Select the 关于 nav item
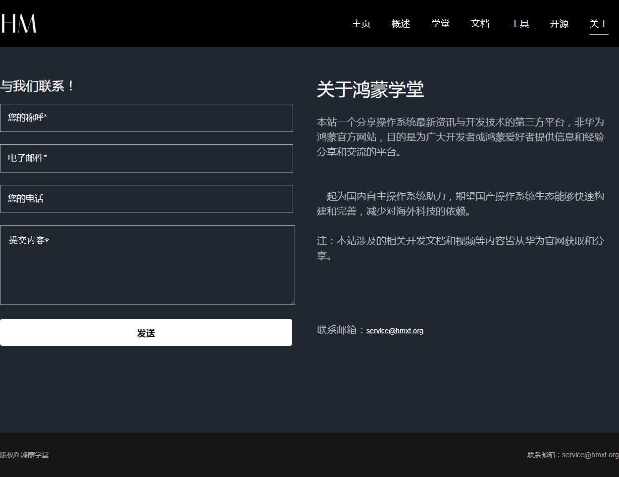The width and height of the screenshot is (619, 477). coord(599,24)
